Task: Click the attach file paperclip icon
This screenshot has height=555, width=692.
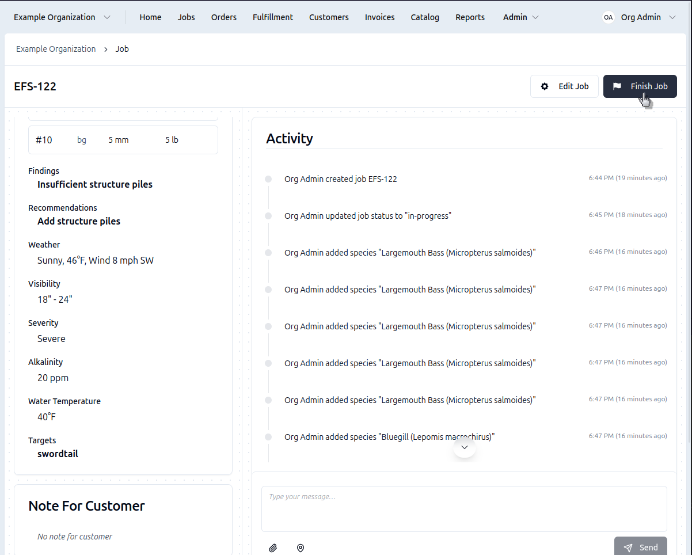Action: click(273, 548)
